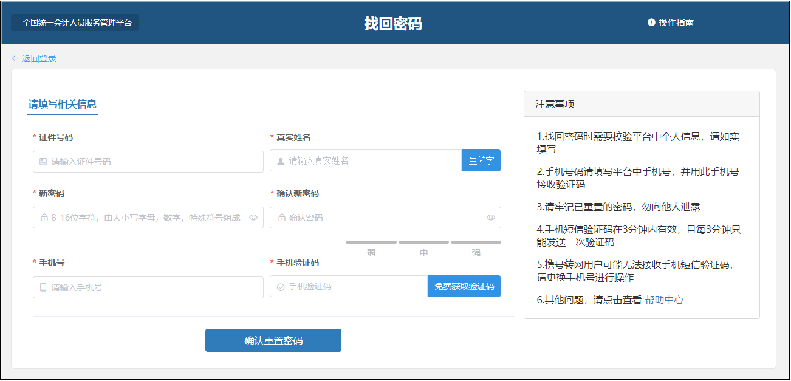Click the 全国统一会计人员服务管理平台 logo label
This screenshot has height=381, width=791.
tap(75, 22)
